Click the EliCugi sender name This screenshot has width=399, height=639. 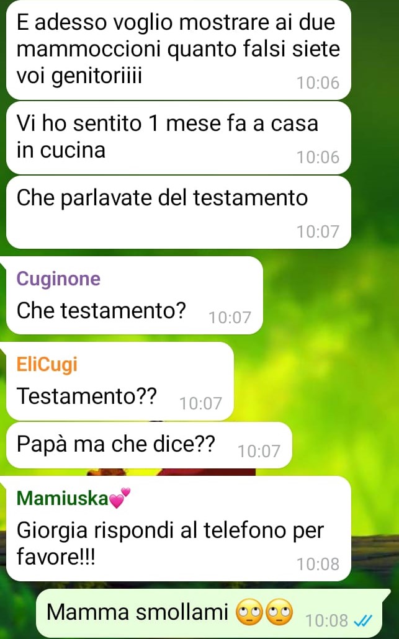pyautogui.click(x=47, y=364)
